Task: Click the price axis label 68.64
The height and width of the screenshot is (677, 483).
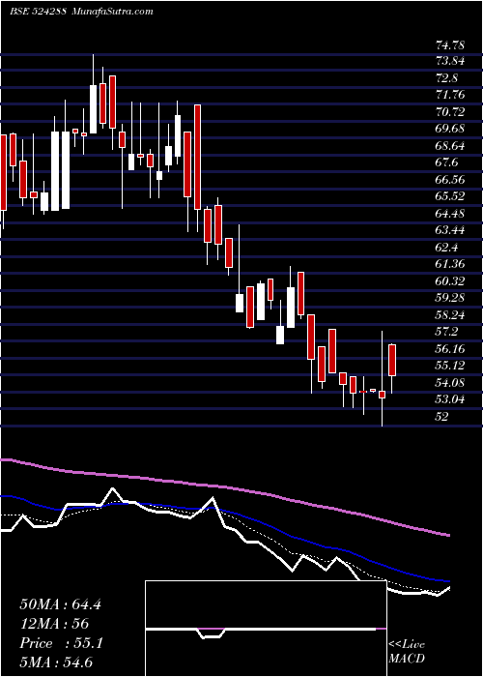Action: coord(451,146)
